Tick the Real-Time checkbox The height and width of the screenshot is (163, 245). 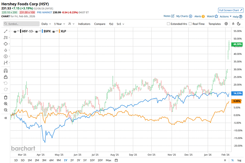[x=190, y=24]
